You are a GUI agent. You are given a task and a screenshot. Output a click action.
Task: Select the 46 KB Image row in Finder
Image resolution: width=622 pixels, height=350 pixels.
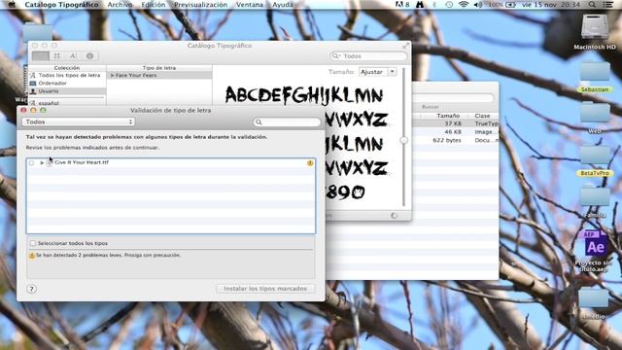click(x=455, y=132)
